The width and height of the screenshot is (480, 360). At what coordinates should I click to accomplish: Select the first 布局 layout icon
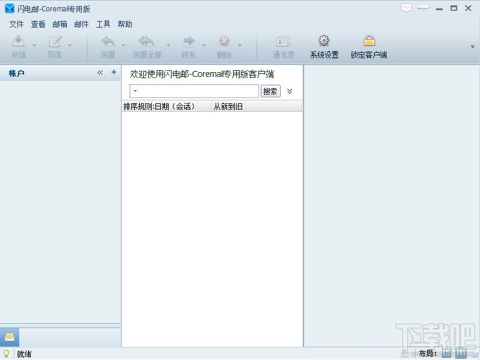[x=447, y=353]
